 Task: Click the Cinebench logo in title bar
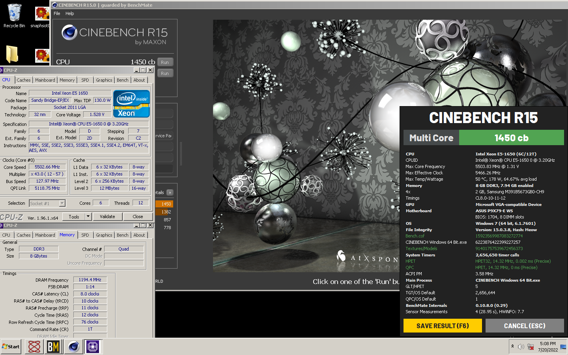click(55, 5)
